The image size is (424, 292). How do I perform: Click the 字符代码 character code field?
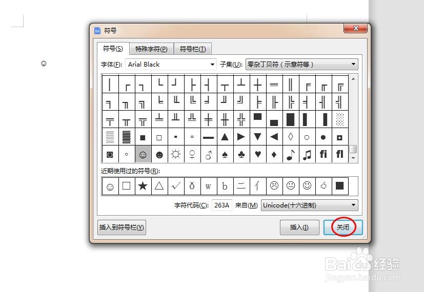221,205
